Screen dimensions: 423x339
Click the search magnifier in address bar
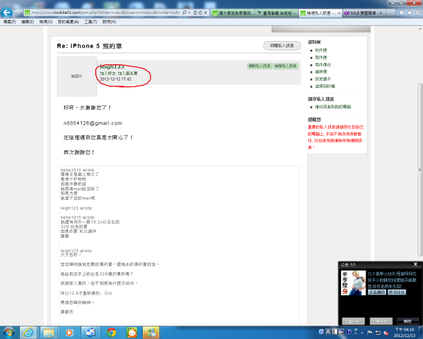pos(184,13)
